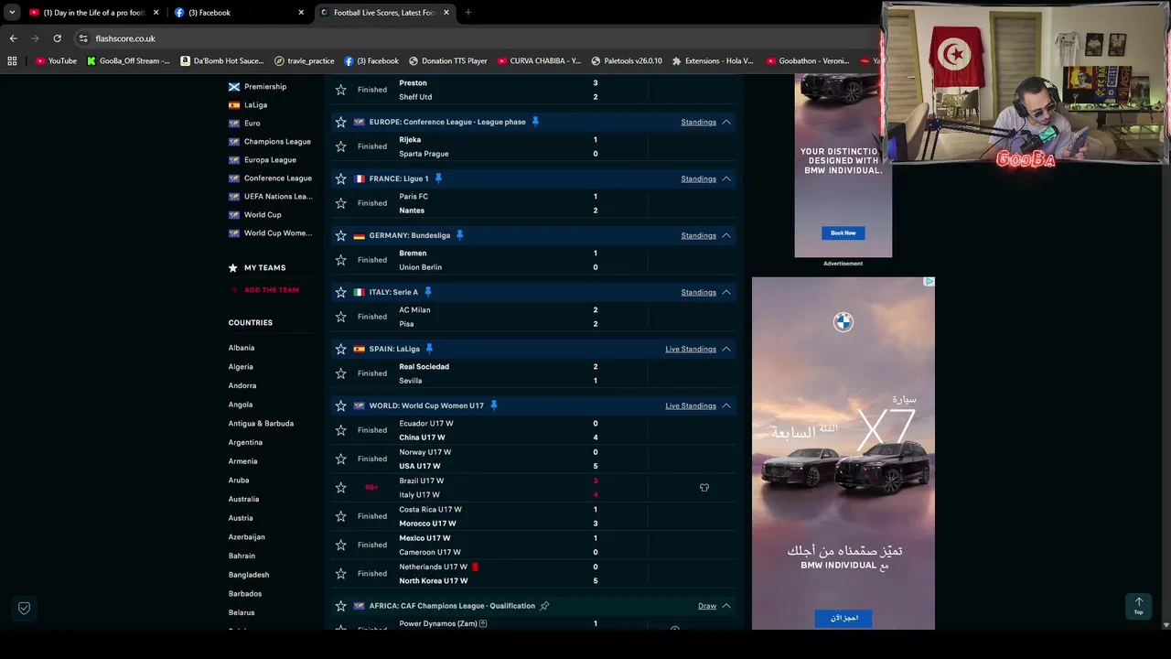Click the ad choices icon on BMW ad

tap(929, 282)
